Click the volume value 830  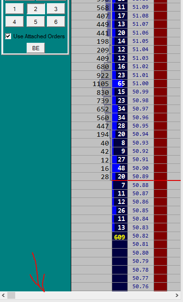click(x=103, y=92)
